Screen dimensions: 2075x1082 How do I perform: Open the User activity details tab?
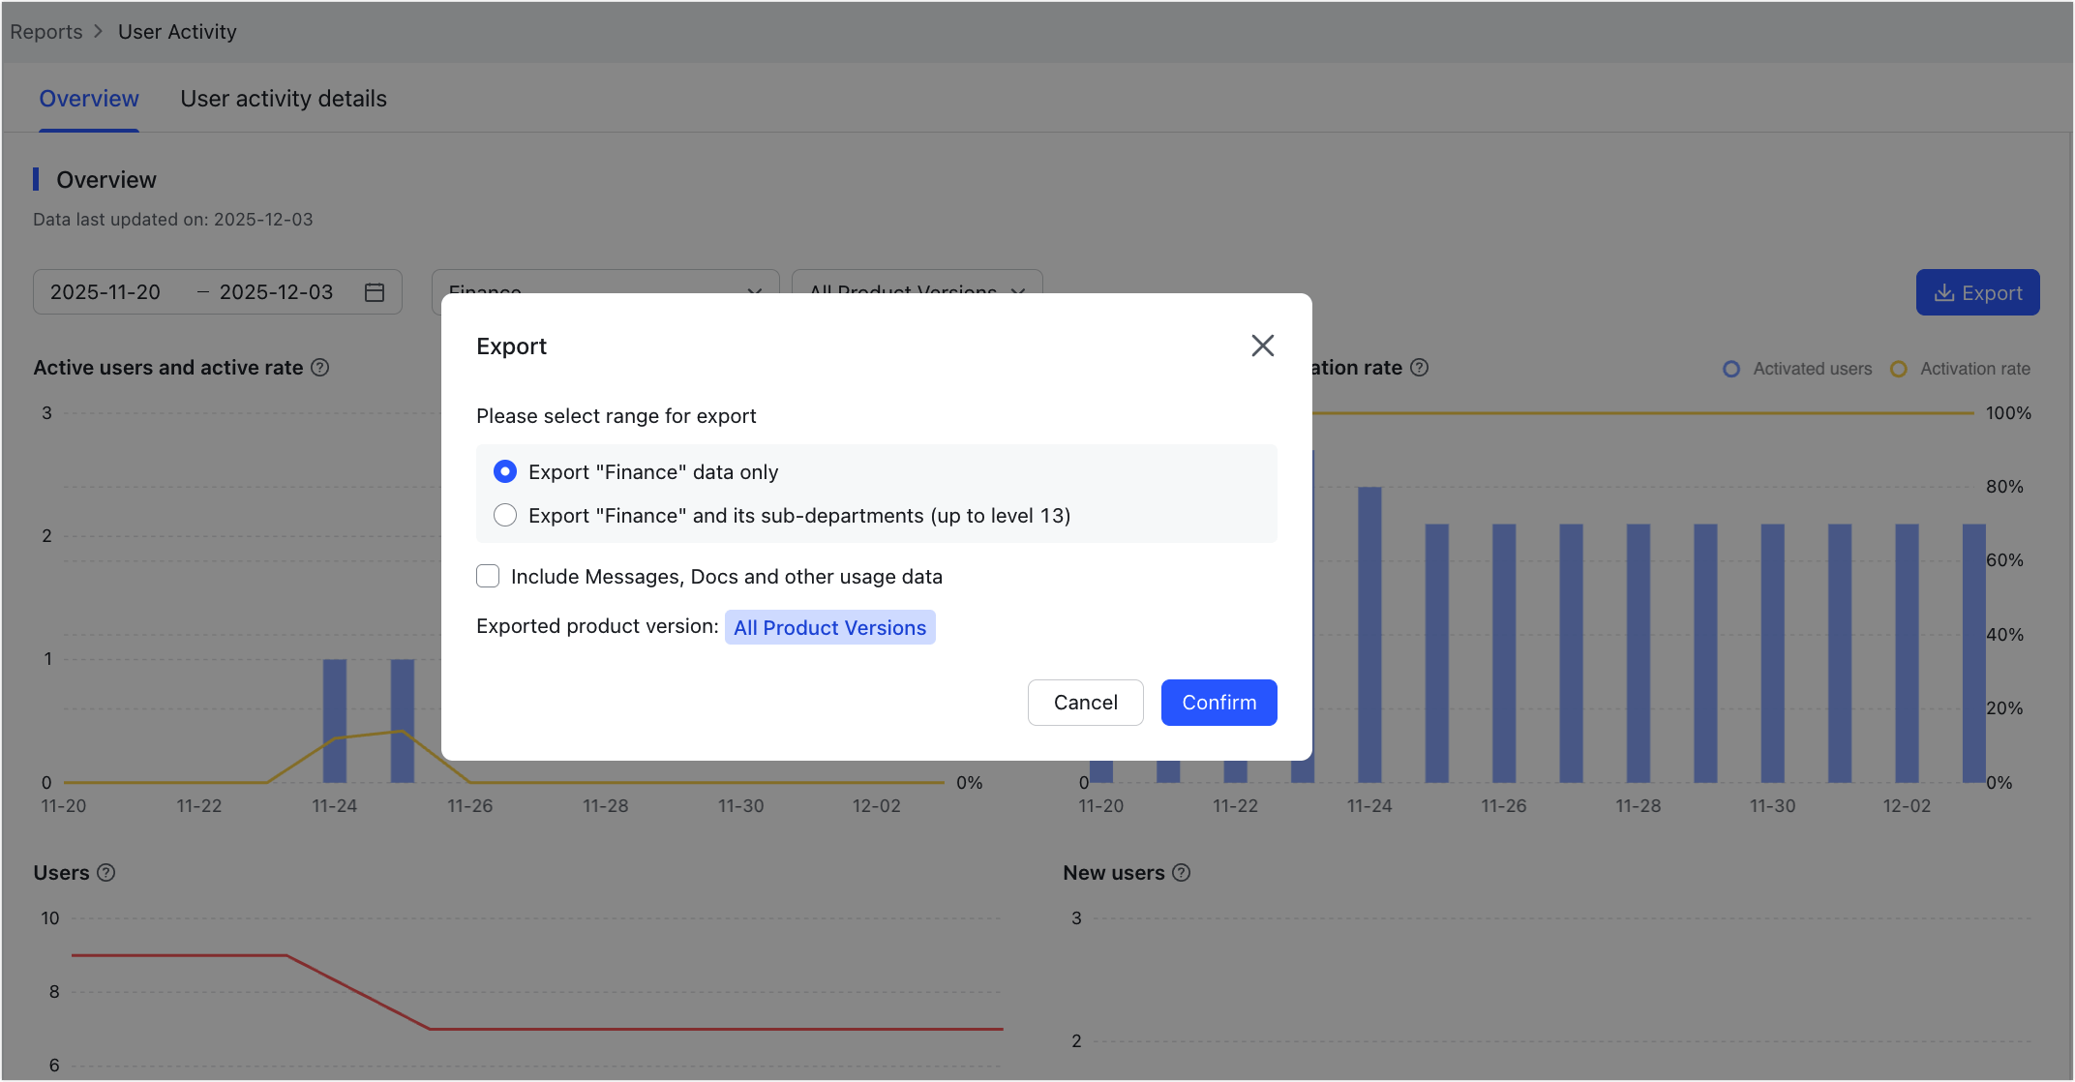coord(284,99)
